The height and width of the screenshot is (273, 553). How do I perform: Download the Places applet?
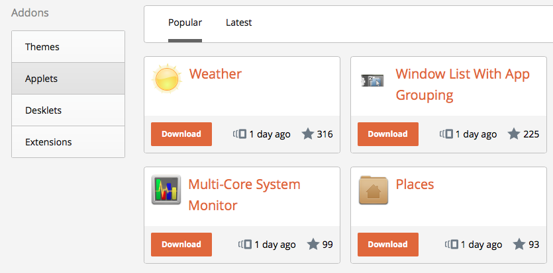pos(388,245)
